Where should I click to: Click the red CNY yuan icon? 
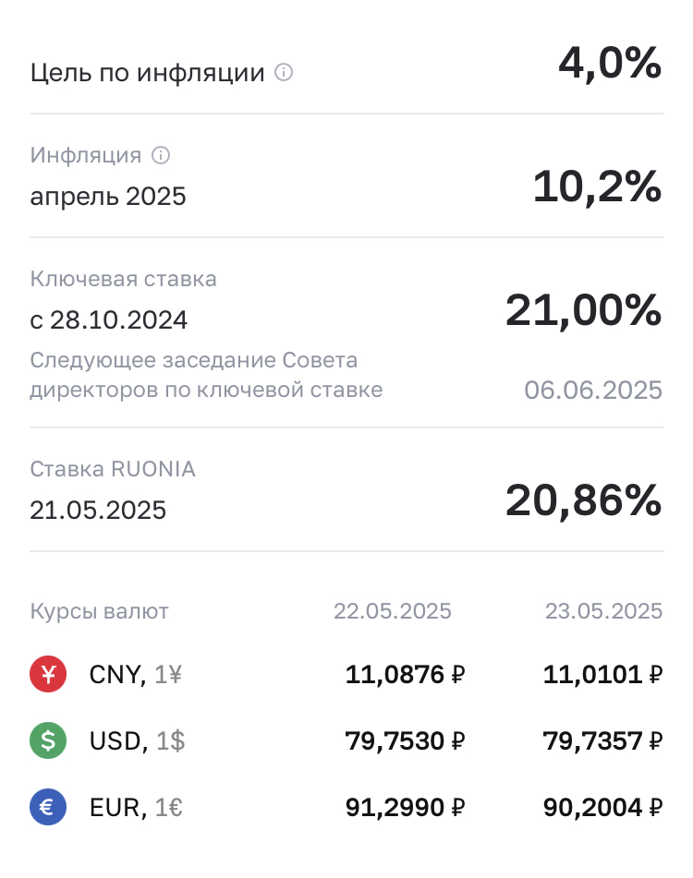click(47, 675)
